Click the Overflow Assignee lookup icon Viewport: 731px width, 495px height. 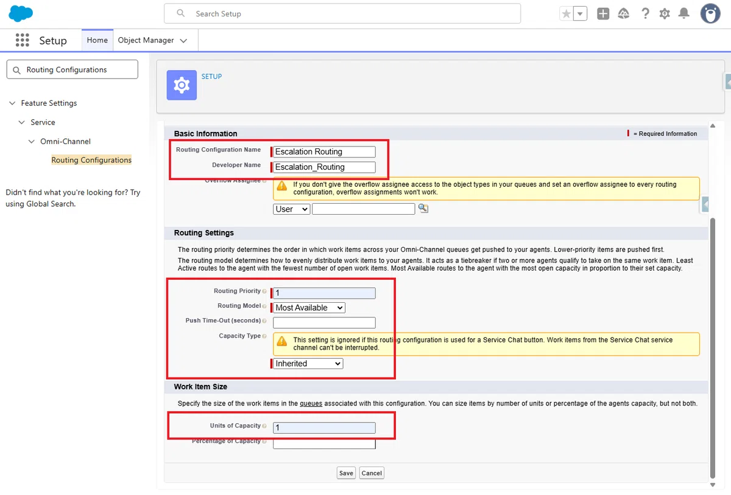pos(423,209)
